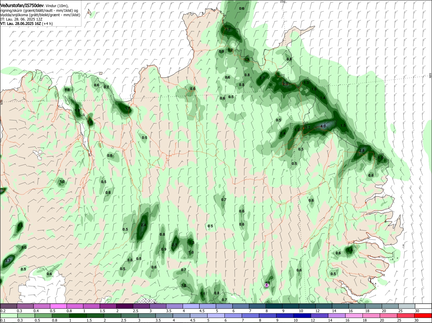
Task: Click the 3.7 precipitation value on the map
Action: (8, 261)
